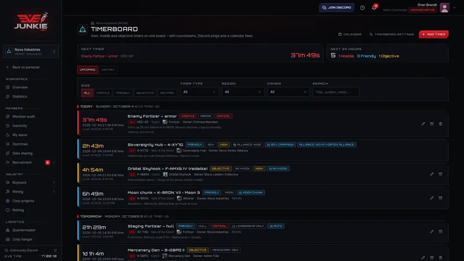Open the notifications bell
The height and width of the screenshot is (261, 464).
[x=374, y=8]
